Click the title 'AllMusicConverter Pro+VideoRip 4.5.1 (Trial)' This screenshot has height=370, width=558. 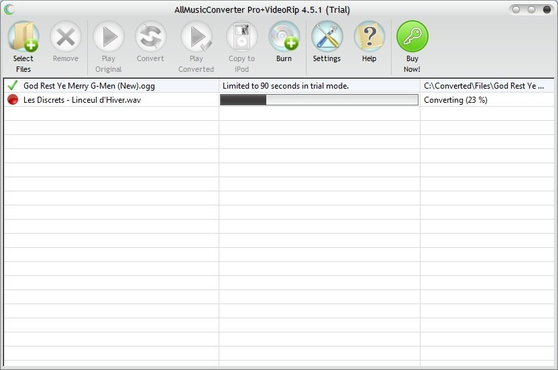262,9
